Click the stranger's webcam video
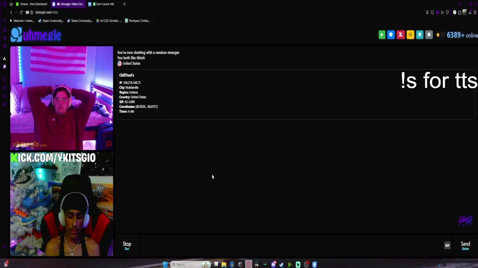 (62, 98)
